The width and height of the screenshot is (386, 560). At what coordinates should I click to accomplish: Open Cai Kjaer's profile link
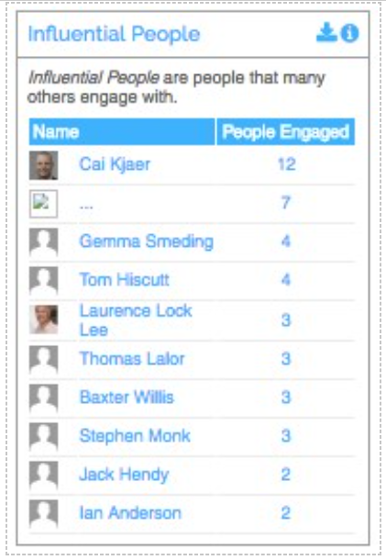(115, 164)
